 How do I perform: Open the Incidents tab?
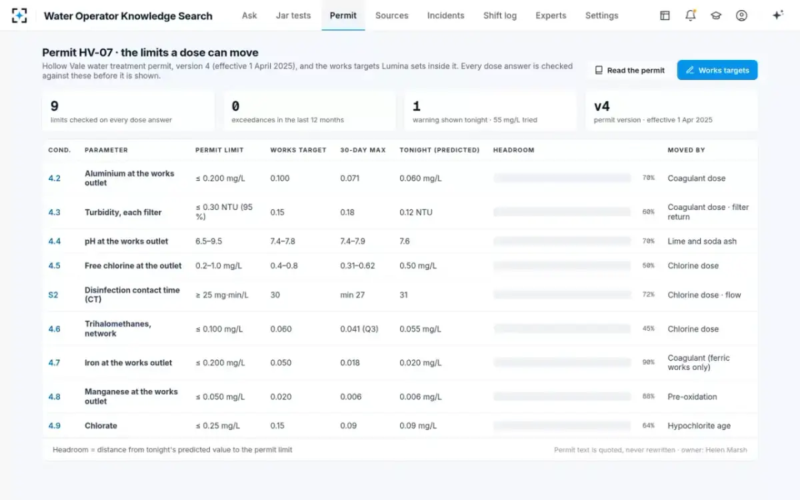pos(446,15)
